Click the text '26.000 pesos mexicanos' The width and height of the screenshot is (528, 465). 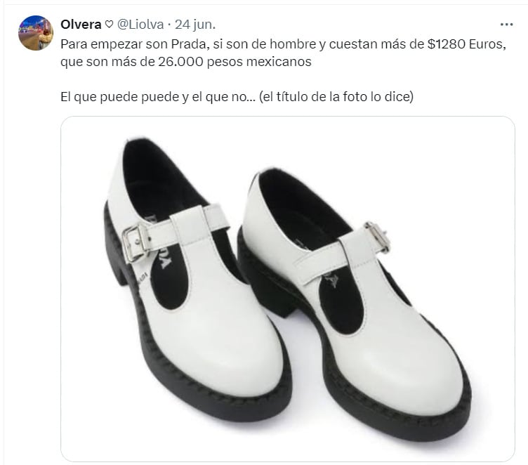tap(235, 62)
